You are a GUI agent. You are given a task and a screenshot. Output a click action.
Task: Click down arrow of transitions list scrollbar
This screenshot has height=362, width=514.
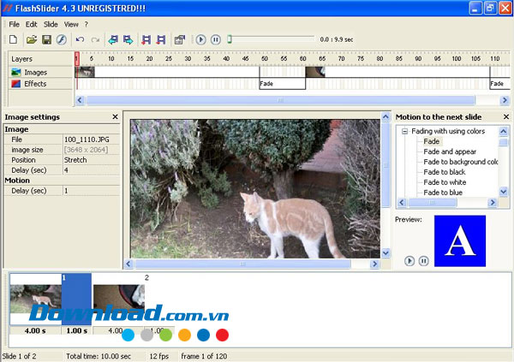(504, 192)
